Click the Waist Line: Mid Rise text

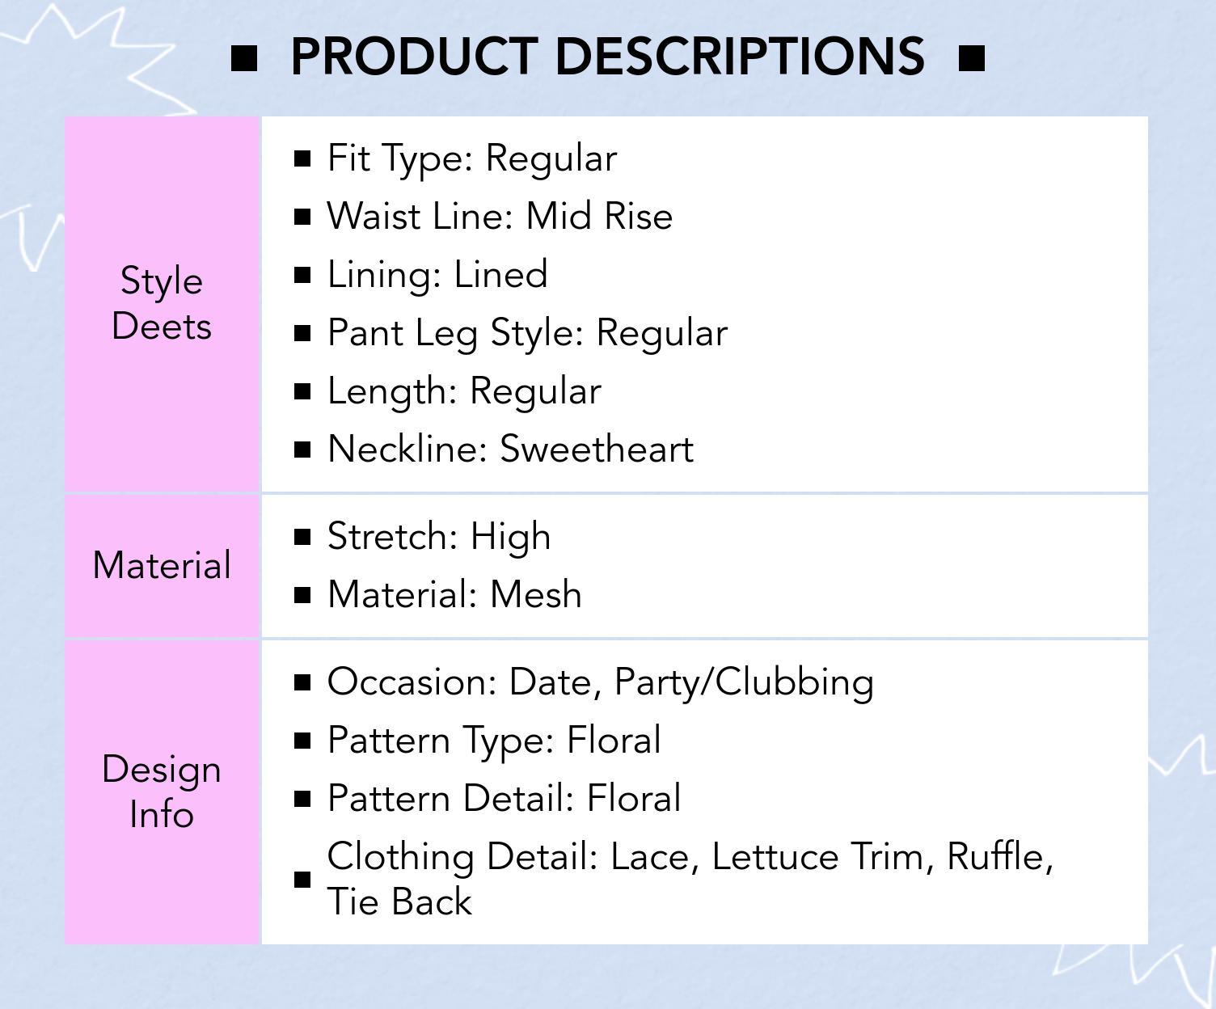coord(500,217)
